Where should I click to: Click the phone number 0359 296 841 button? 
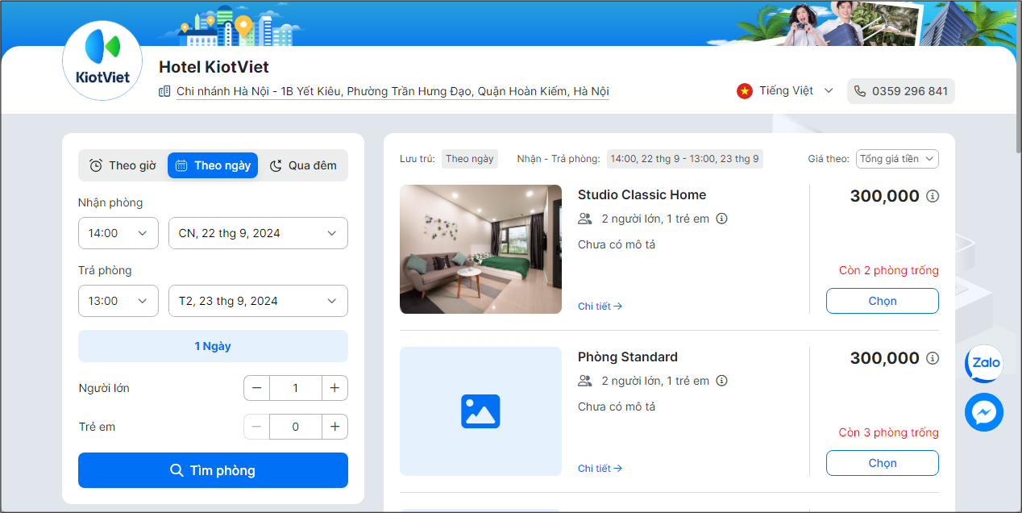[901, 91]
